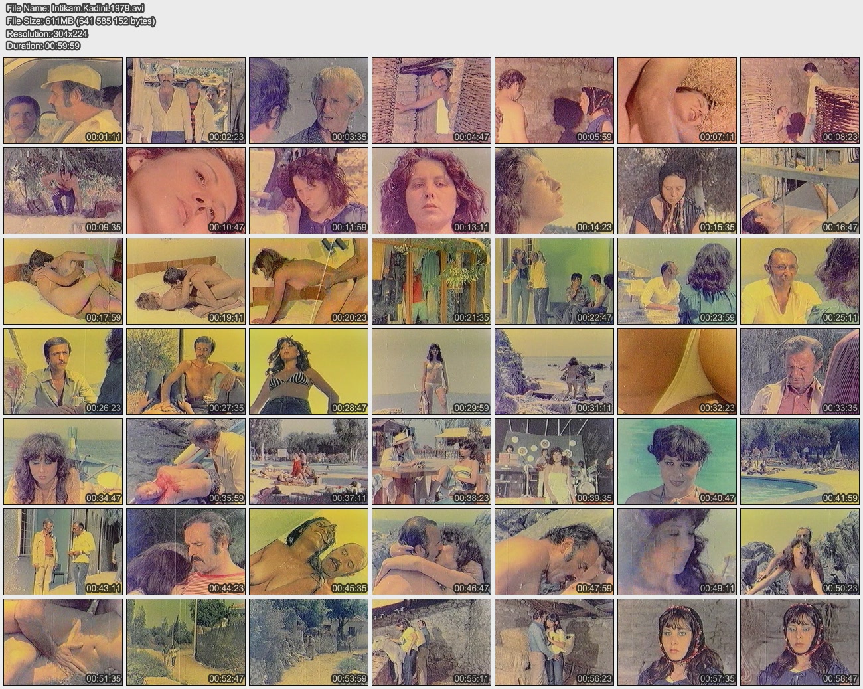Click the frame timestamped 00:04:47

coord(431,101)
